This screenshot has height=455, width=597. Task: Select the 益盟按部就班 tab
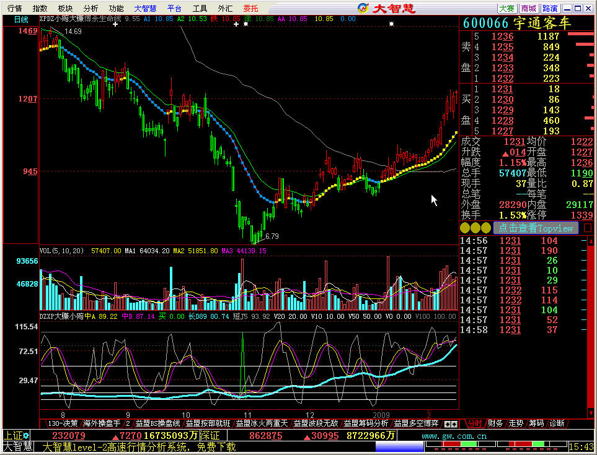coord(208,423)
